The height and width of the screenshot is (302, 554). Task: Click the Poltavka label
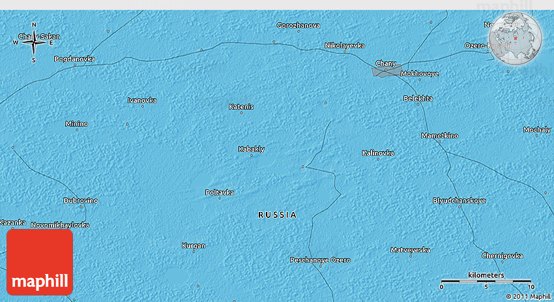pyautogui.click(x=220, y=192)
